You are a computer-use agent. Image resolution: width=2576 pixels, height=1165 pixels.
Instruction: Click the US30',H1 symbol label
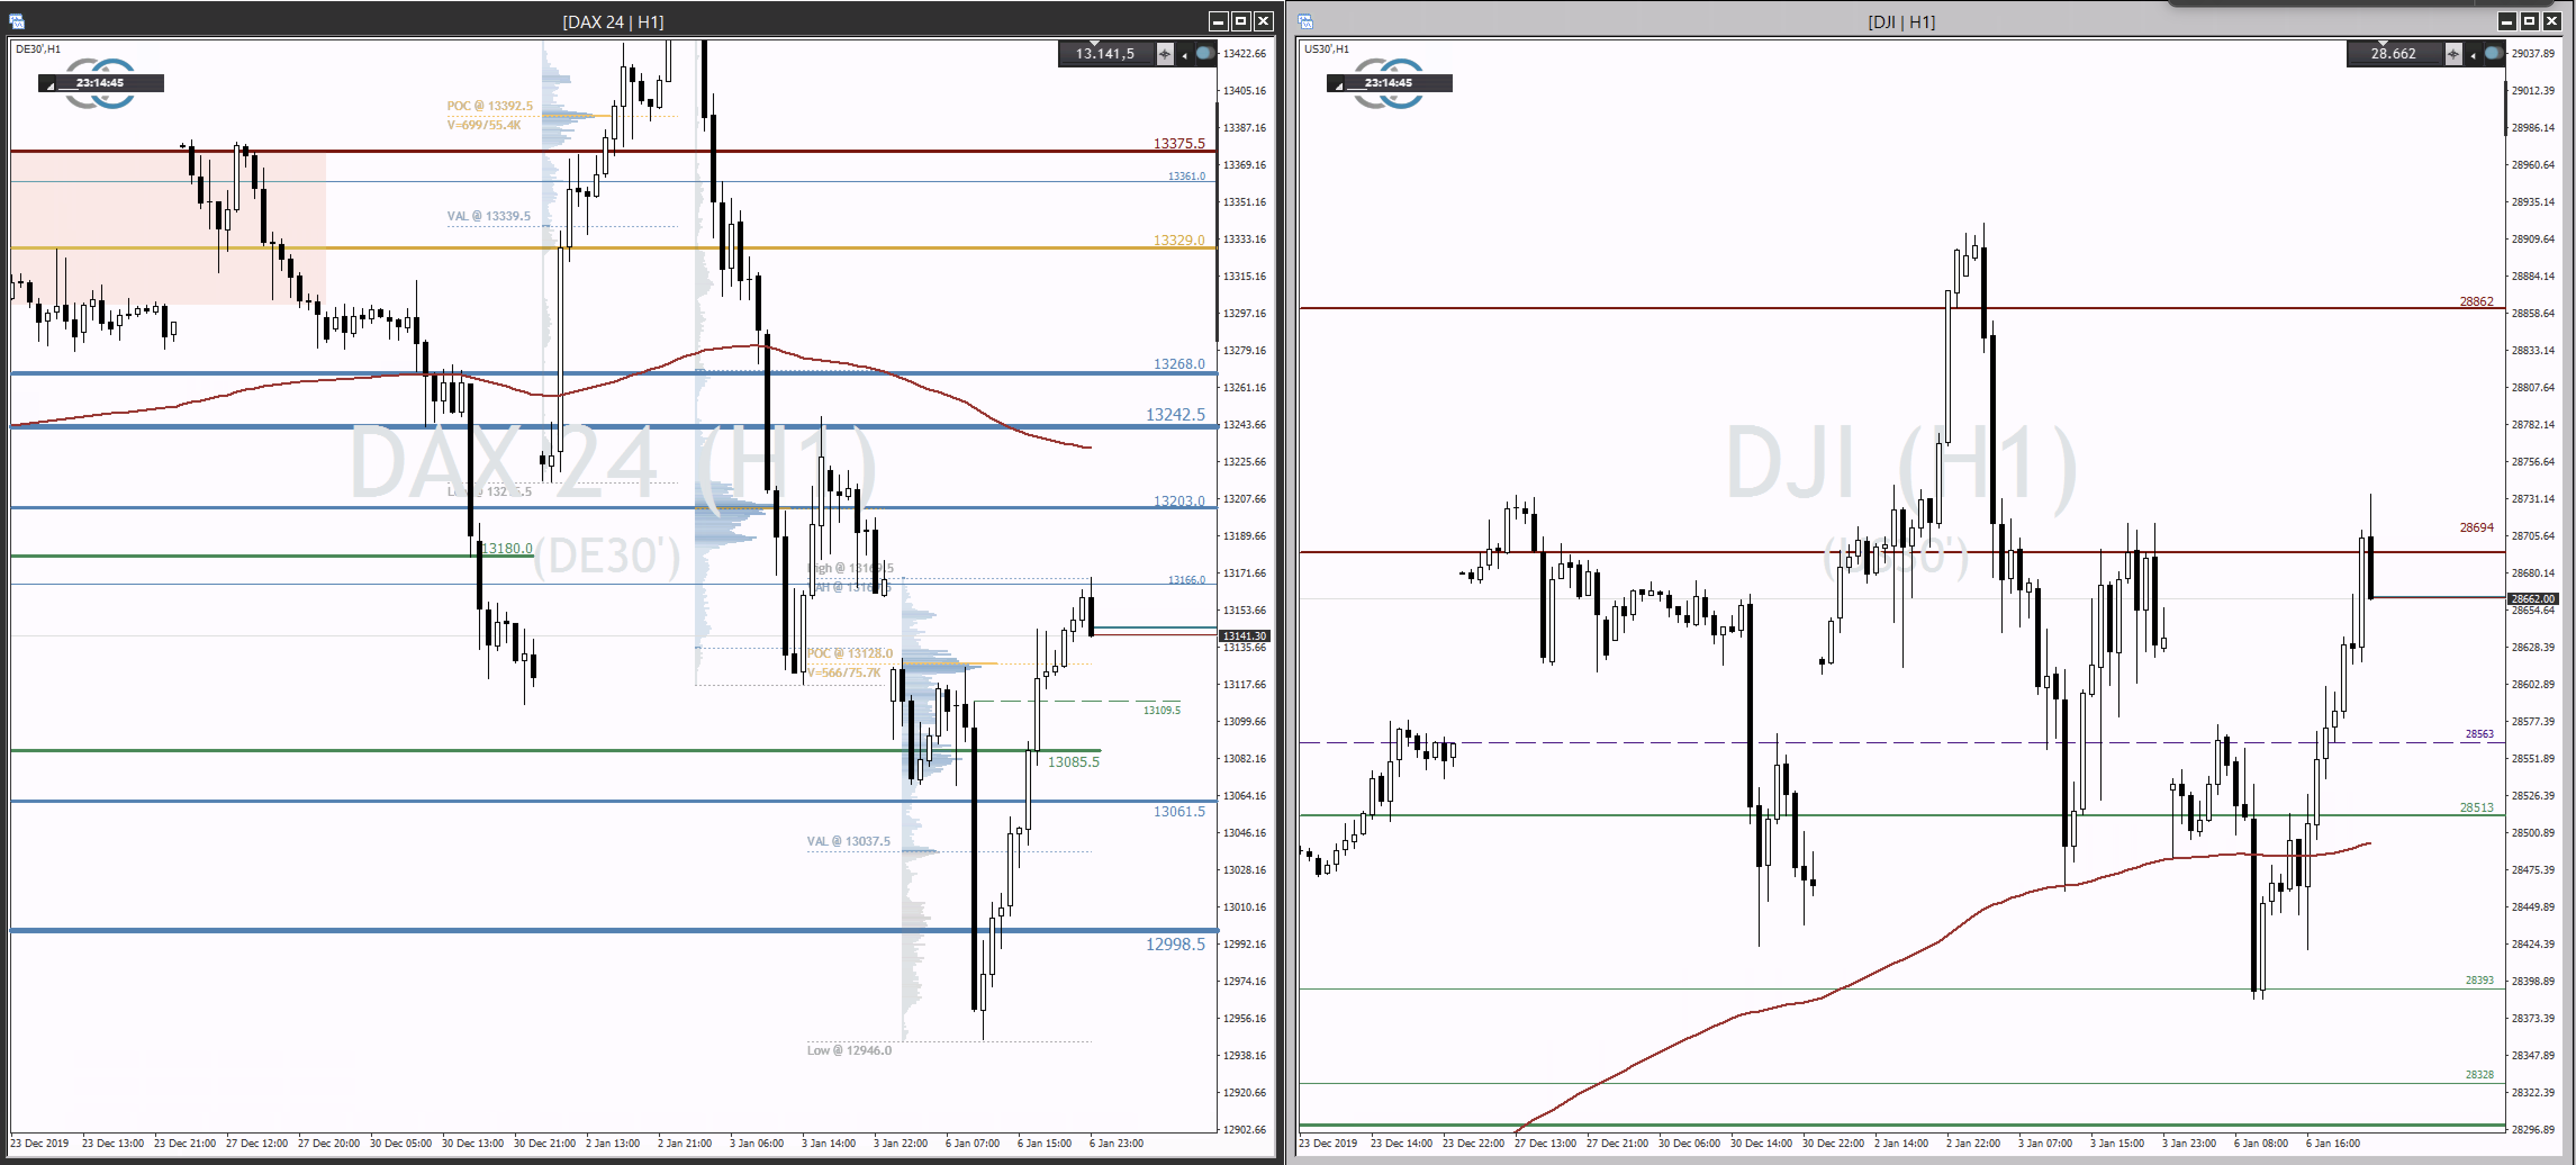[1326, 49]
